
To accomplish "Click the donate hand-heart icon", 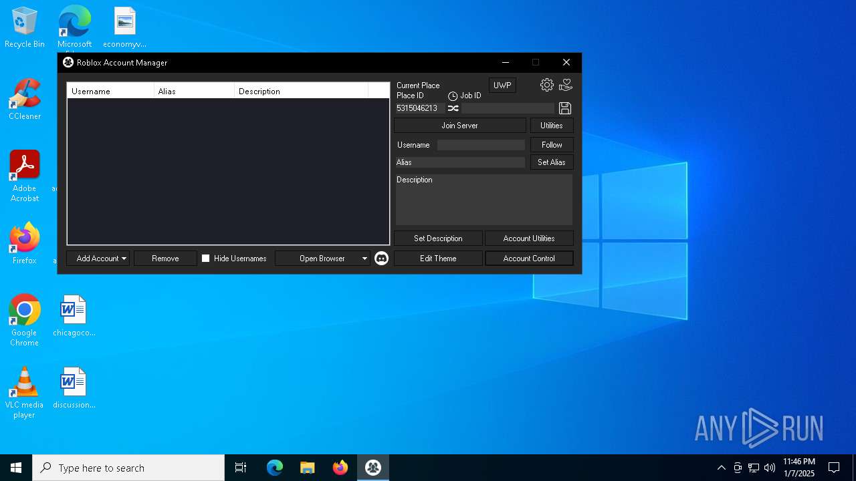I will [x=566, y=85].
